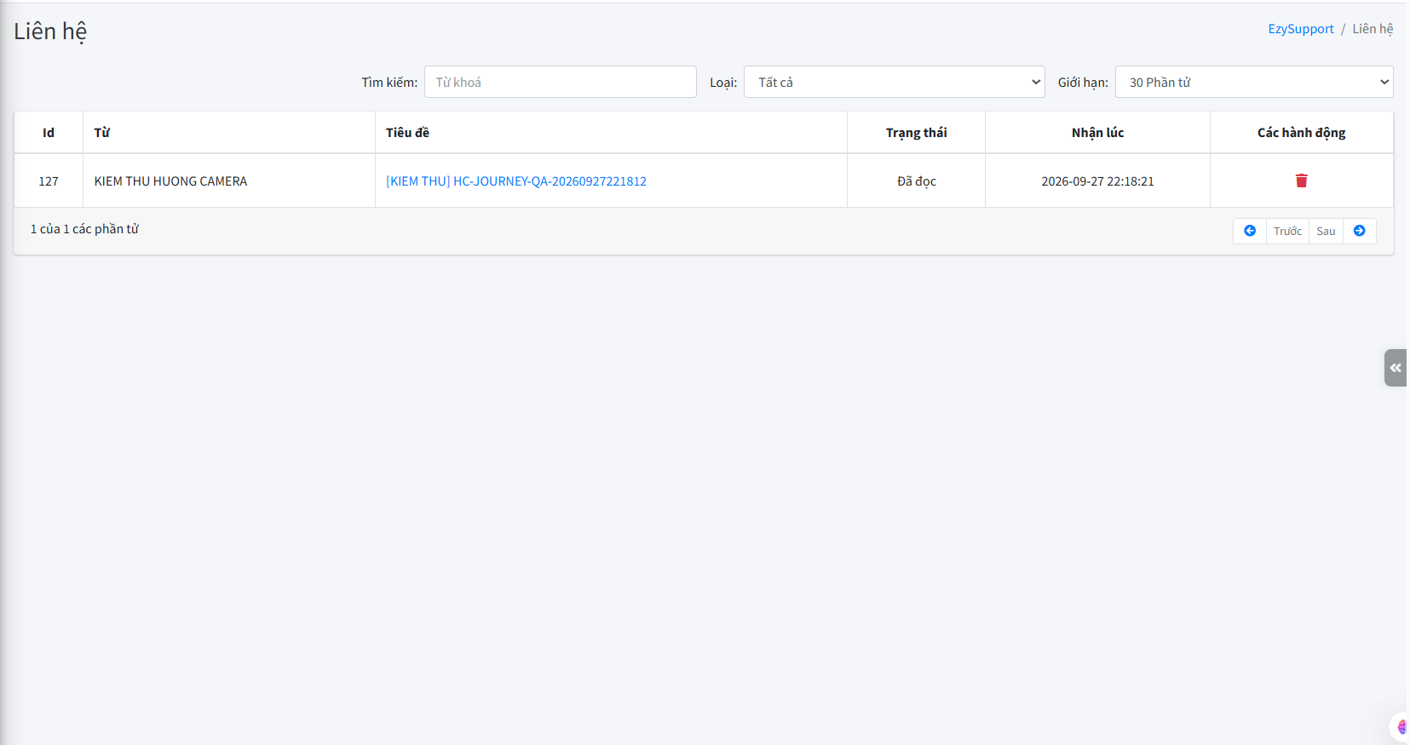Click the Trạng thái column header
Viewport: 1410px width, 745px height.
tap(916, 133)
